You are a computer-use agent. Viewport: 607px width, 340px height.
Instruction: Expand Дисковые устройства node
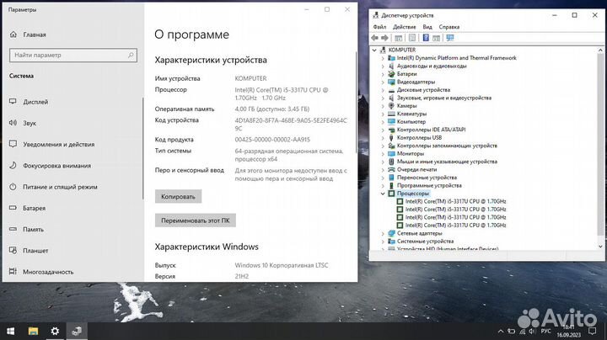click(383, 90)
